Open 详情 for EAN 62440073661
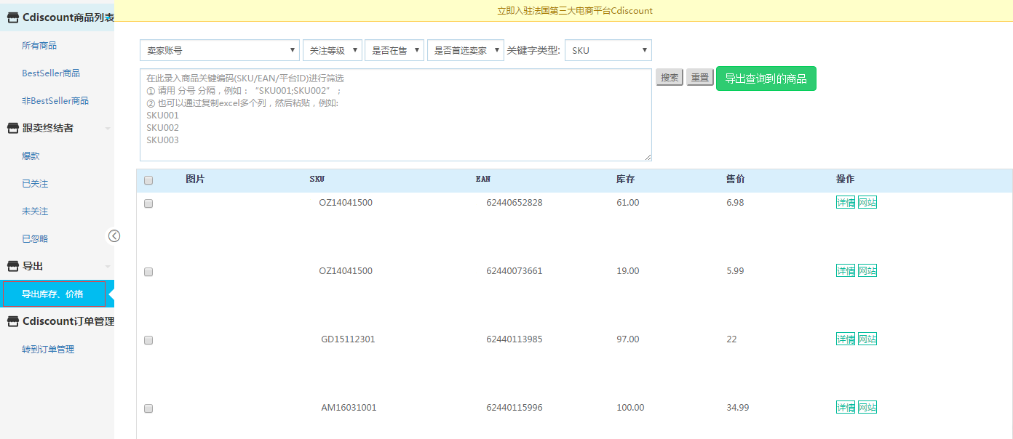The width and height of the screenshot is (1013, 439). coord(846,270)
